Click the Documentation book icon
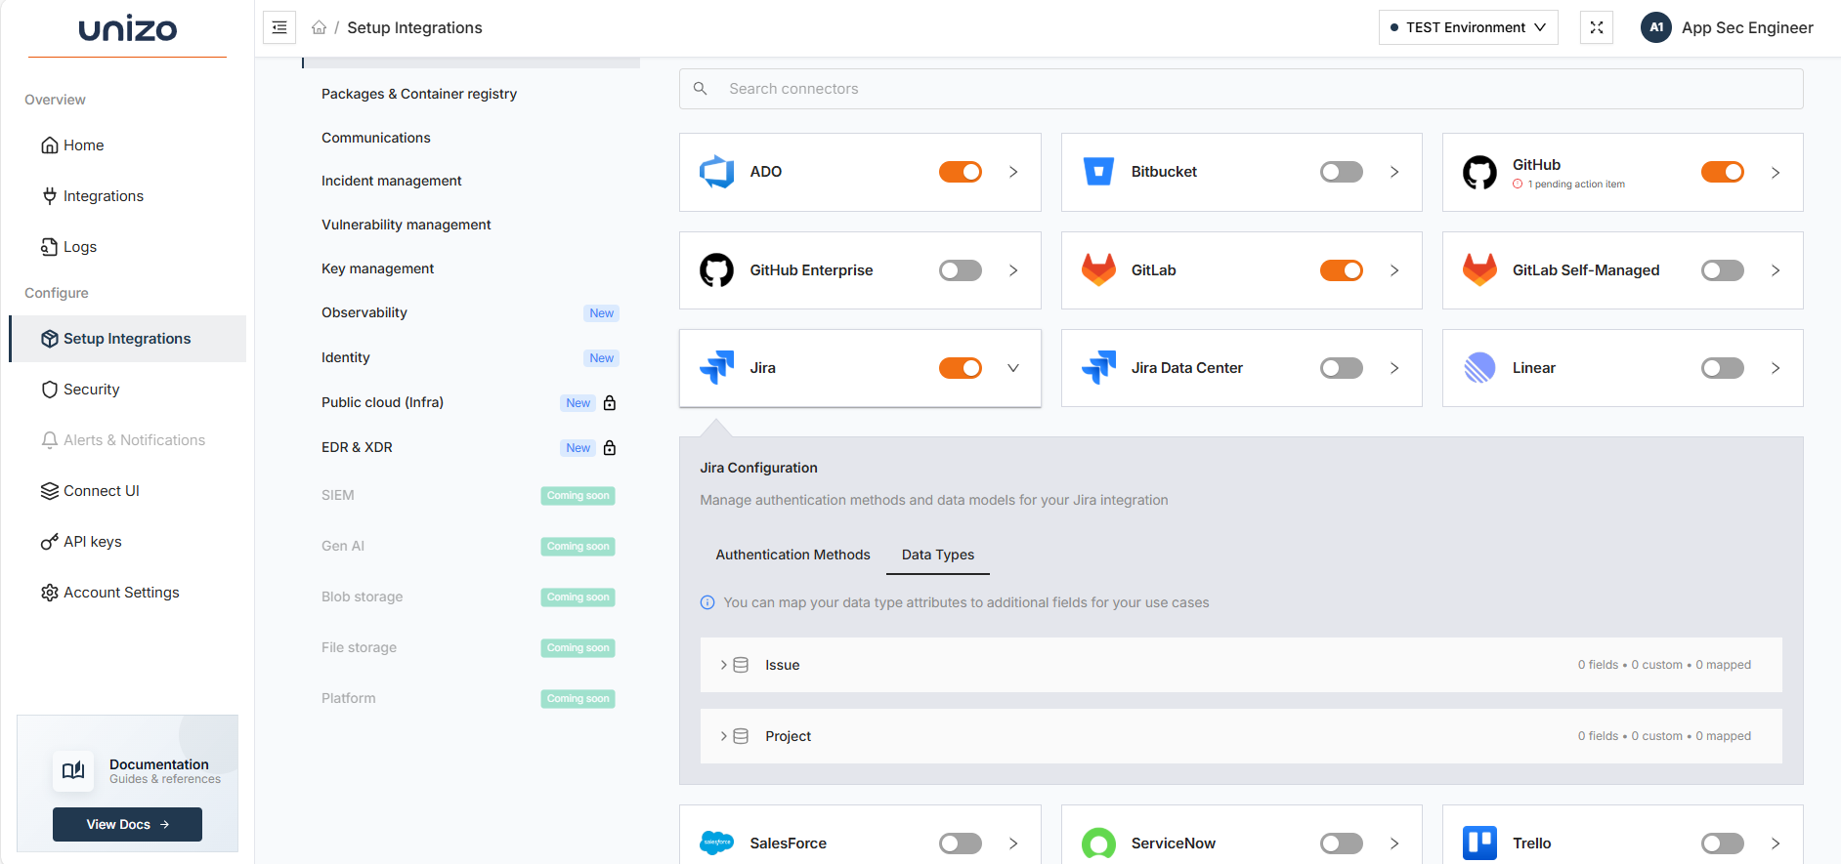 (x=73, y=771)
